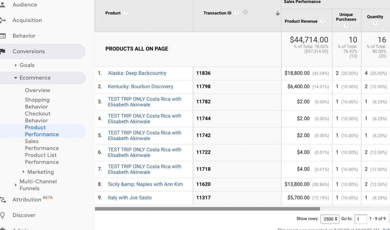Open help tooltip beside Product header
Viewport: 390px width, 230px height.
click(x=126, y=13)
